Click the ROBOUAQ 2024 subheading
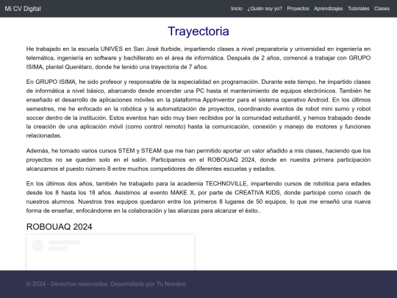 click(x=60, y=227)
